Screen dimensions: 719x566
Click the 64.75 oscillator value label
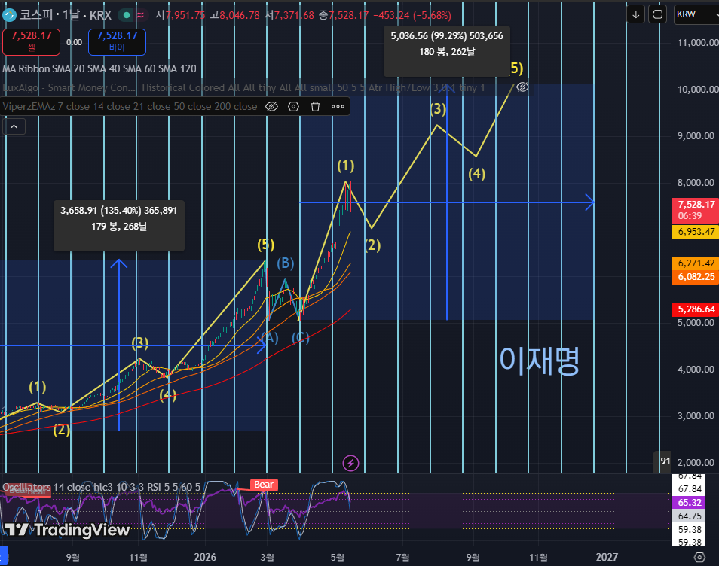tap(690, 516)
